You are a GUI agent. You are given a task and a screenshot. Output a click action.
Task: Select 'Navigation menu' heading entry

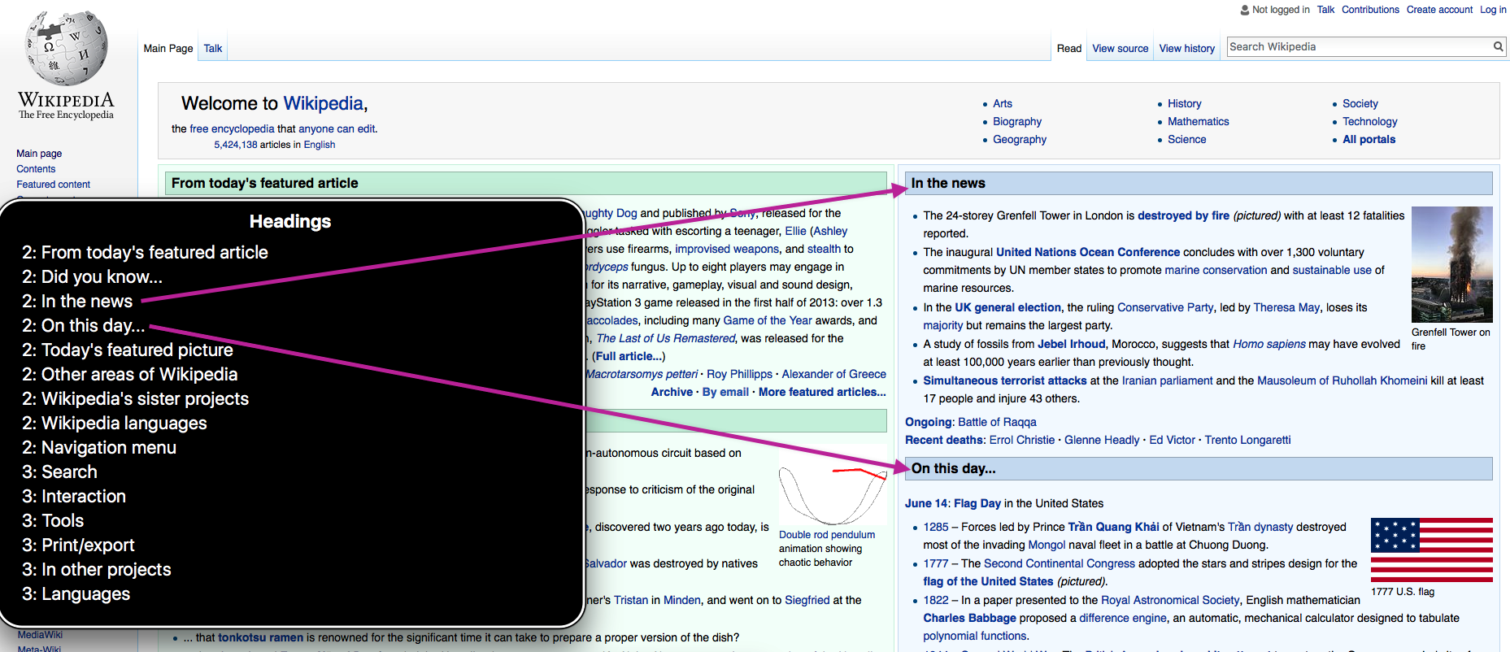tap(98, 448)
